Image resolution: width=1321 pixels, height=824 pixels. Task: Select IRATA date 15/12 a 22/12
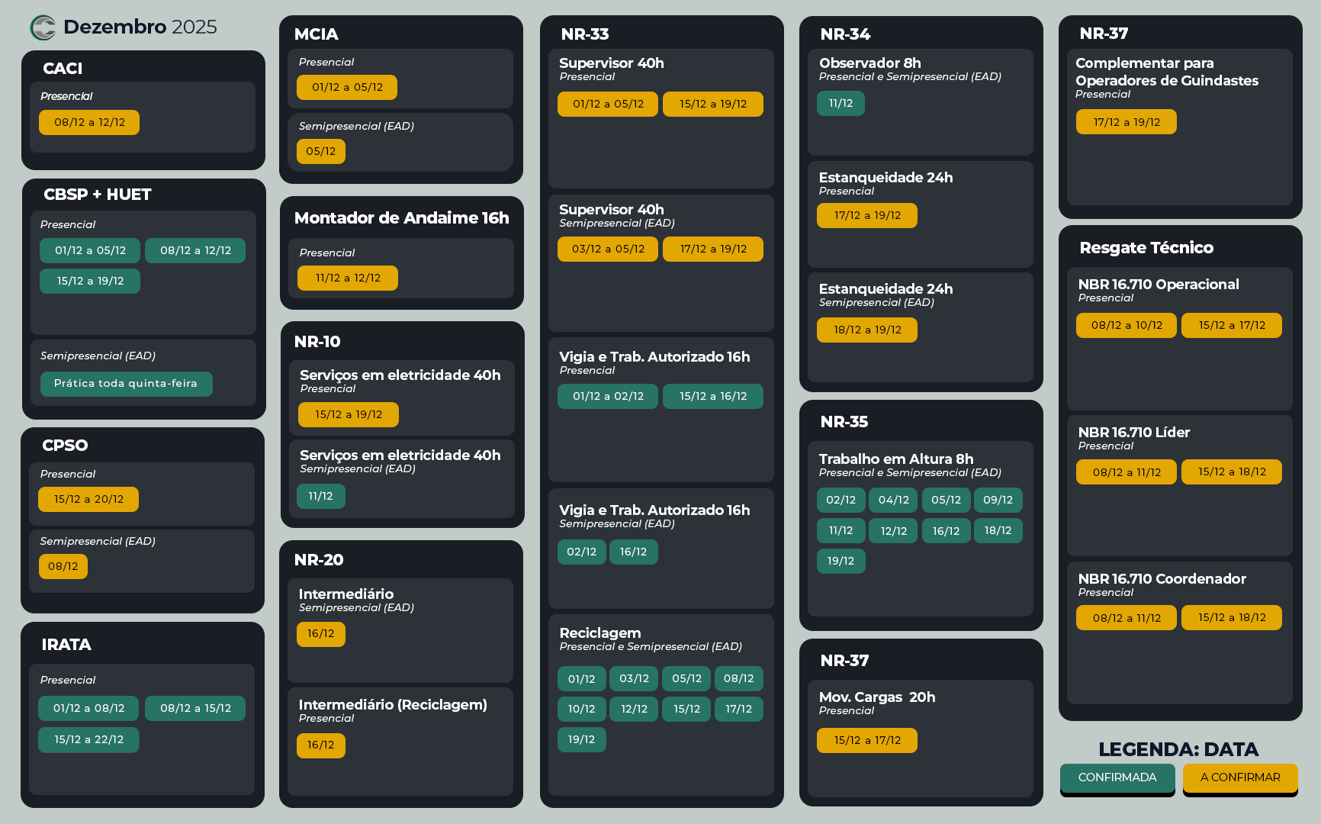tap(88, 739)
